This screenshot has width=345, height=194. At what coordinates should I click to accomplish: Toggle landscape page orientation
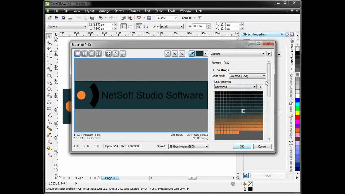point(130,26)
